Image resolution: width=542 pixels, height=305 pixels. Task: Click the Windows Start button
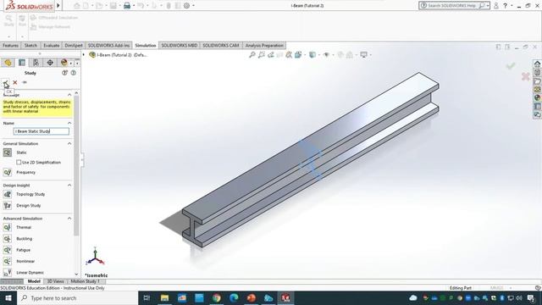pos(8,298)
